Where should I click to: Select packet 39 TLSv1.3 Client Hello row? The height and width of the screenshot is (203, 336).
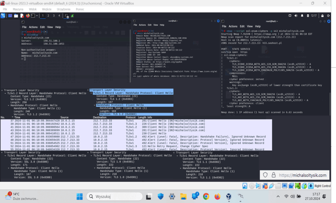tap(136, 124)
